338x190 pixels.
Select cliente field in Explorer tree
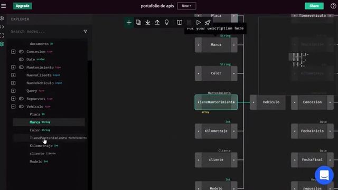(37, 154)
